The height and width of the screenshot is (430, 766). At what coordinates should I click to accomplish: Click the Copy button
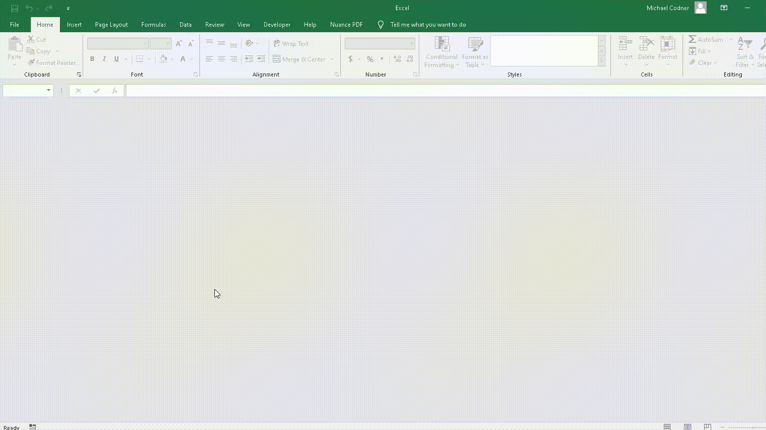pos(39,51)
